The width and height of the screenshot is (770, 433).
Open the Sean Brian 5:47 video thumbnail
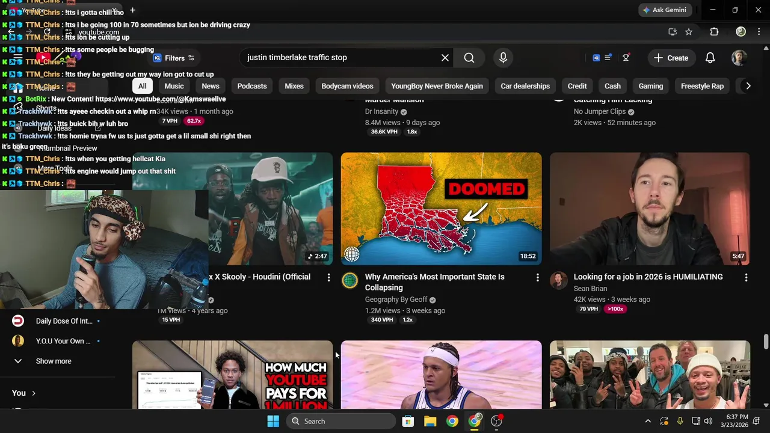click(650, 209)
